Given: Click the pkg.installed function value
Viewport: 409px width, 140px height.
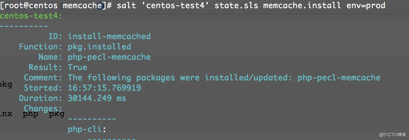Looking at the screenshot, I should click(x=99, y=47).
